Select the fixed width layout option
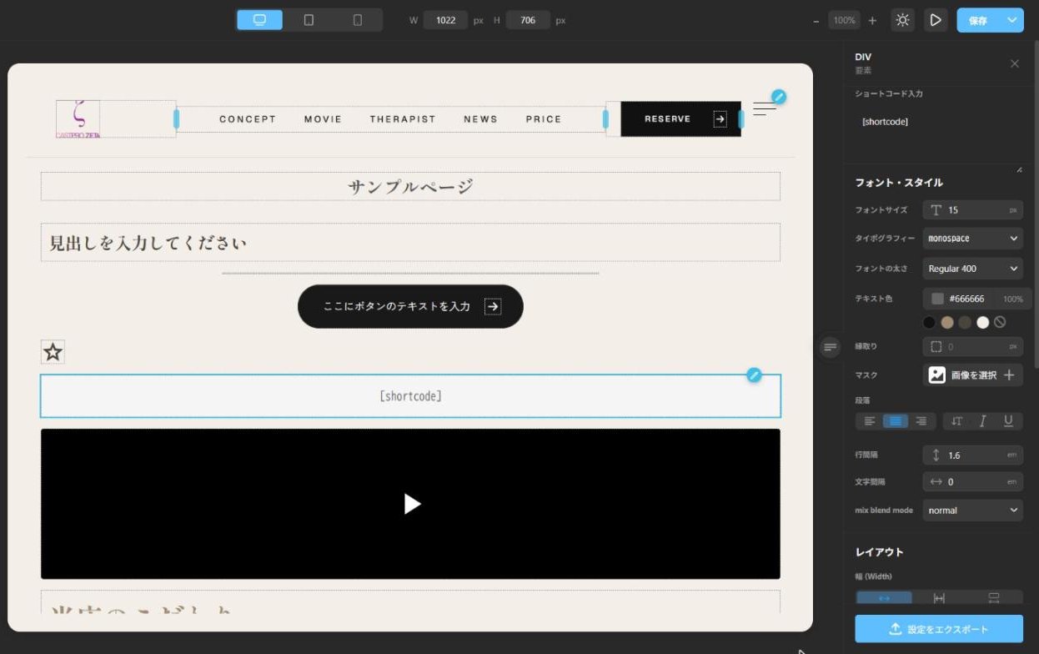This screenshot has height=654, width=1039. [x=939, y=598]
